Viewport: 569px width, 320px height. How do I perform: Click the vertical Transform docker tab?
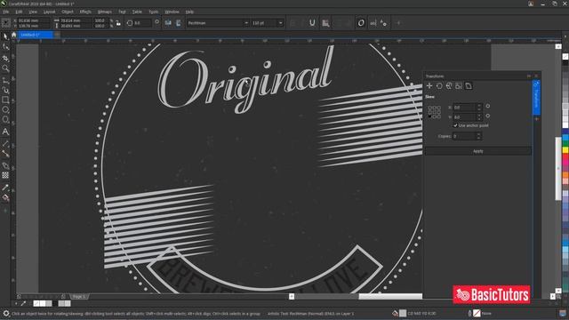(536, 97)
